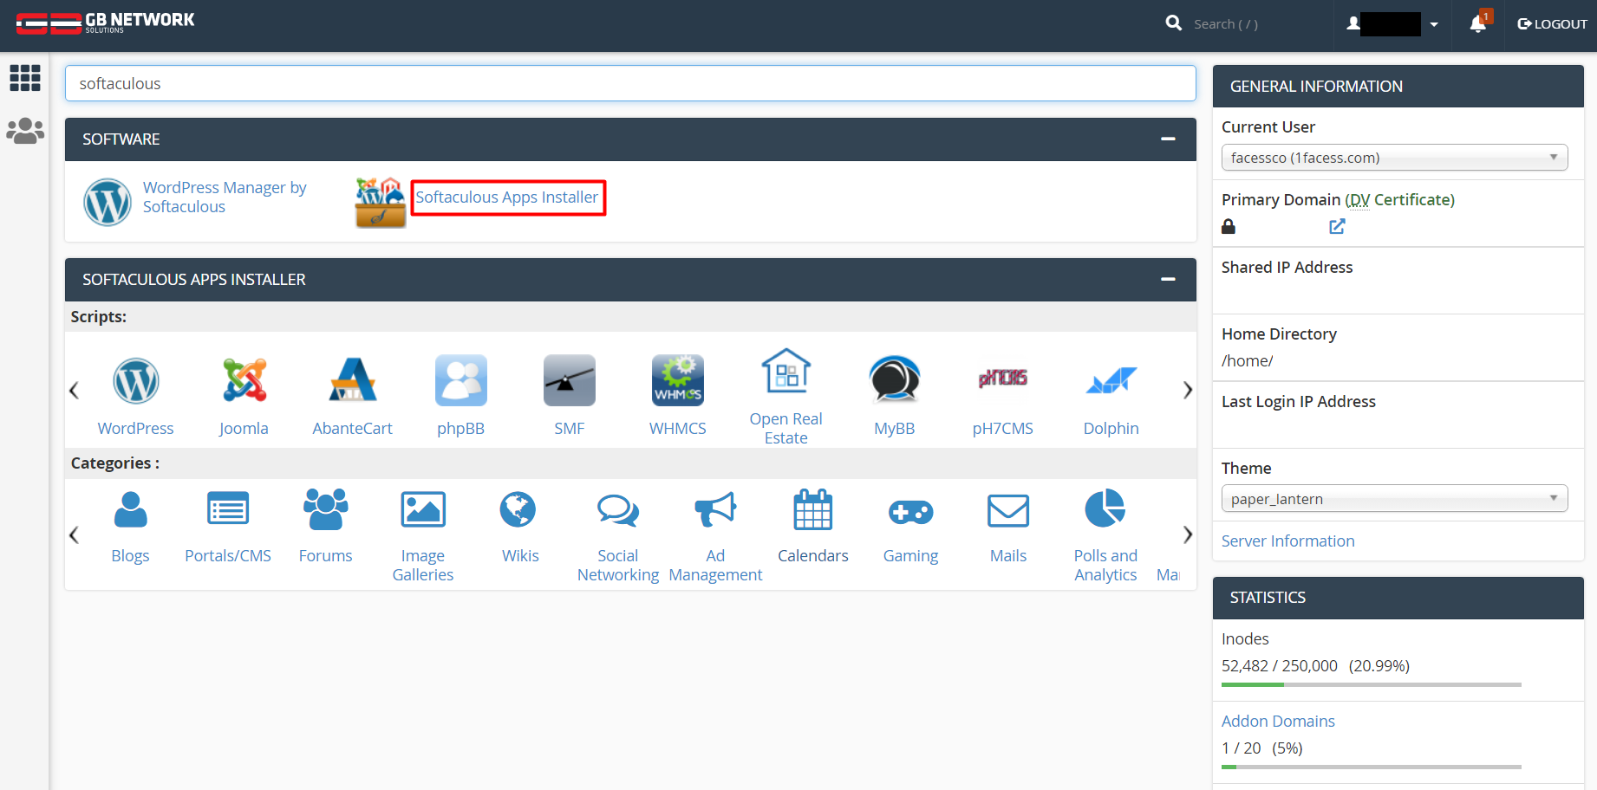This screenshot has width=1597, height=790.
Task: Collapse the Software section
Action: click(1168, 139)
